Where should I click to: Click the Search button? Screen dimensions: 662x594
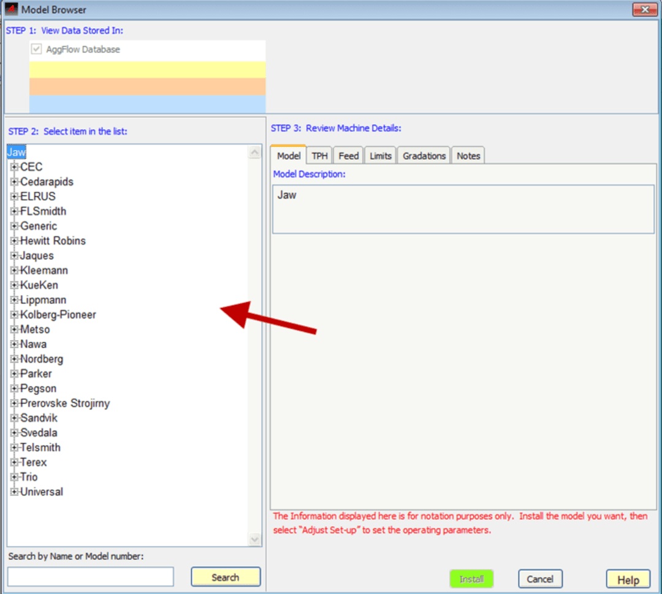pyautogui.click(x=225, y=577)
